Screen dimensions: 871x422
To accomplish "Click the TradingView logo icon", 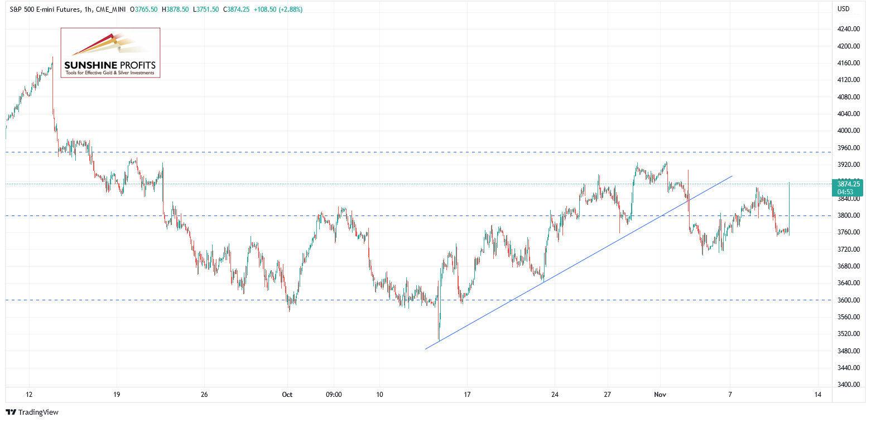I will (x=11, y=413).
